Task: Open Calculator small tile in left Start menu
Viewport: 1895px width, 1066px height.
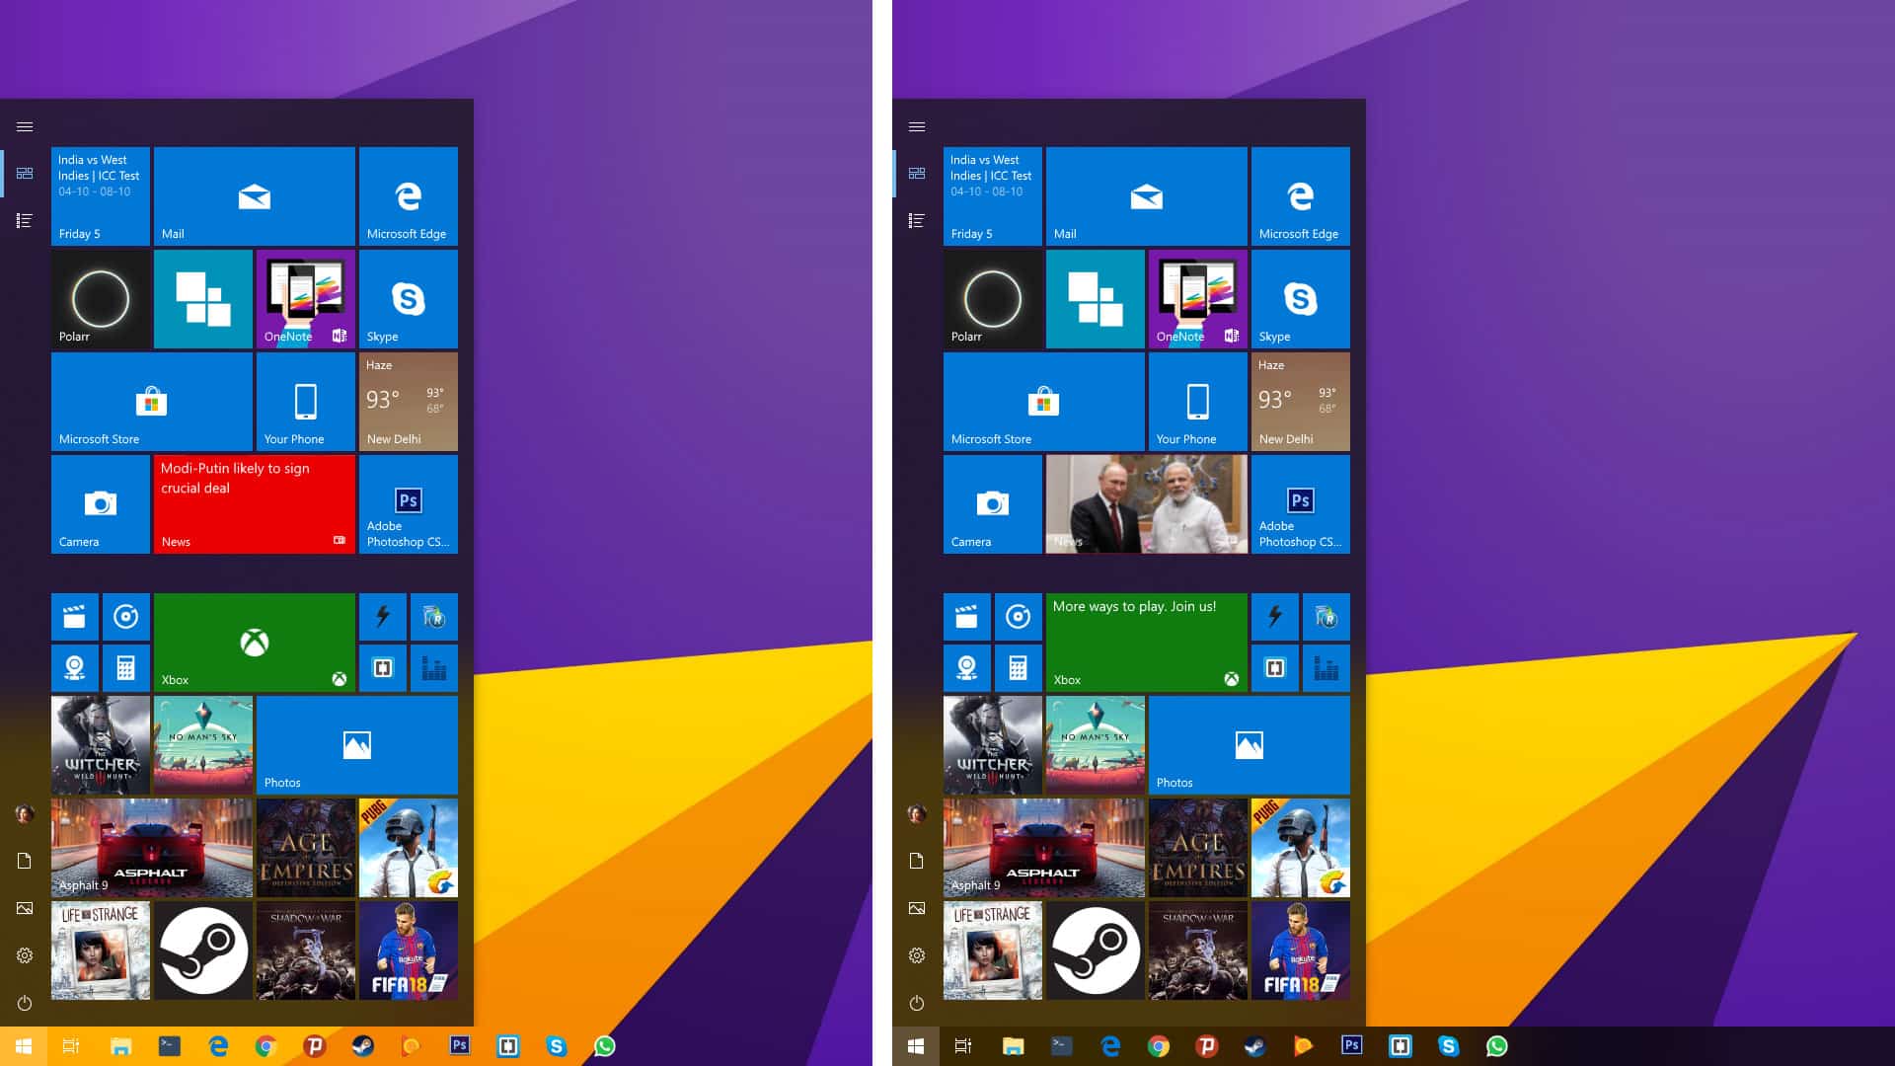Action: (x=125, y=668)
